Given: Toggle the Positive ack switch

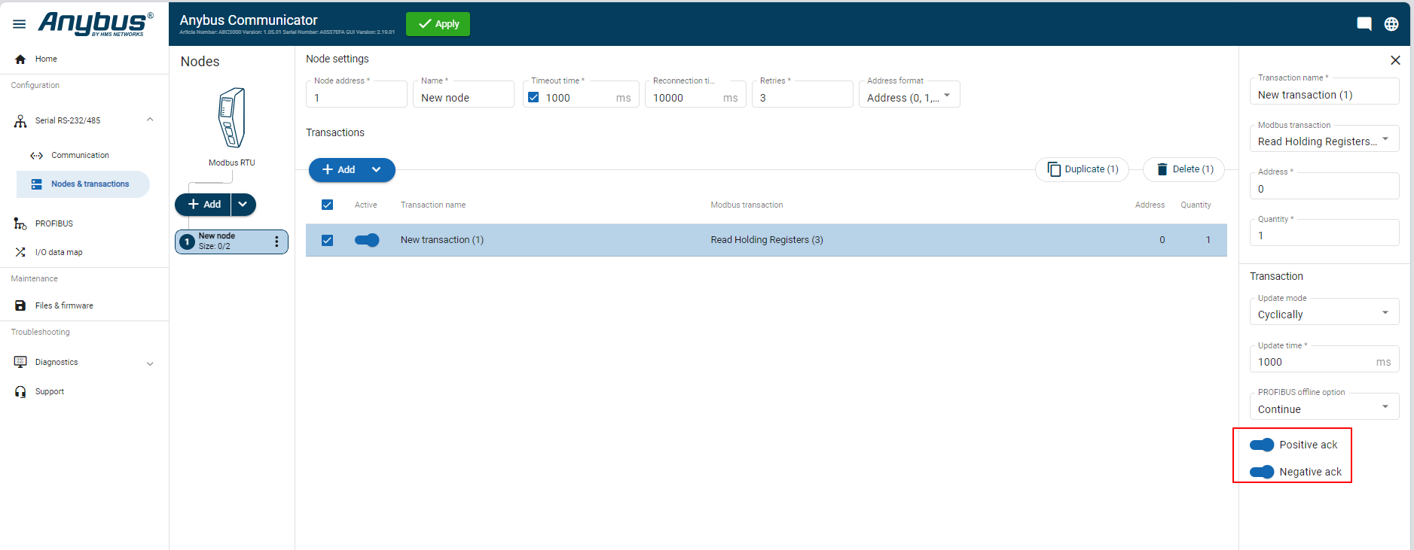Looking at the screenshot, I should [x=1262, y=445].
